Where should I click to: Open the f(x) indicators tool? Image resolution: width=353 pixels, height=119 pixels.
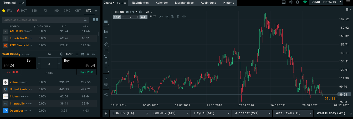pos(106,32)
